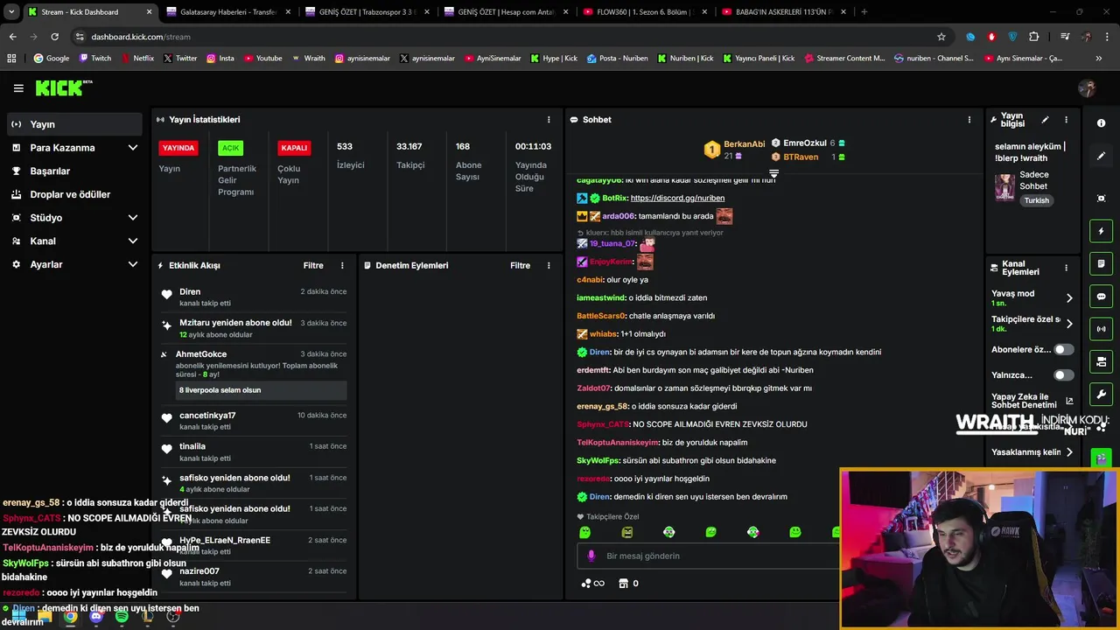Click microphone icon in message box
Screen dimensions: 1120x630
coord(591,556)
